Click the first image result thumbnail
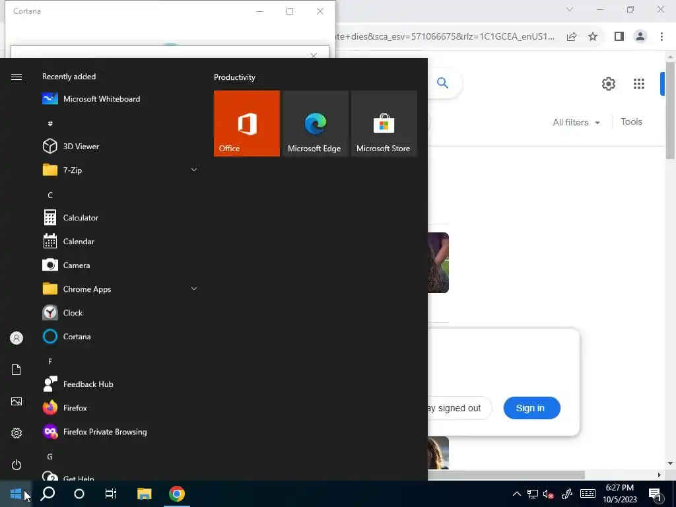Screen dimensions: 676x507 click(438, 263)
